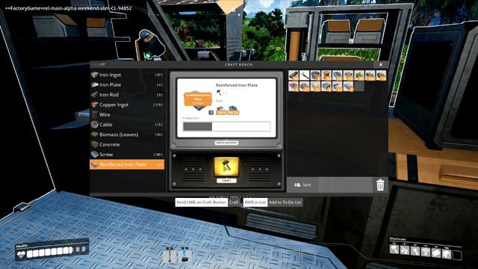The image size is (478, 269).
Task: Click the Iron Ingot count [47]
Action: (x=159, y=75)
